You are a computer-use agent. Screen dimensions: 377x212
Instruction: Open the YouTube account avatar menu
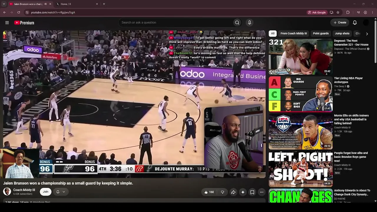coord(366,23)
